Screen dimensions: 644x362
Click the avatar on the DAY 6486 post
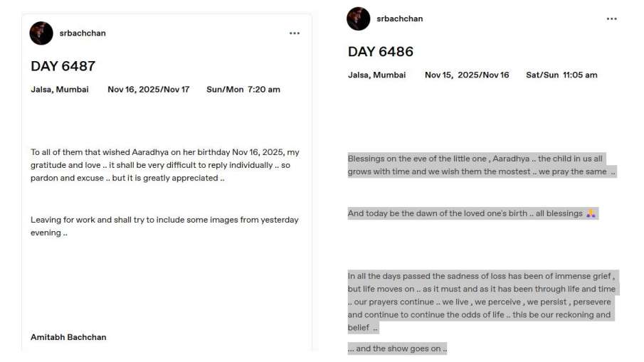358,18
